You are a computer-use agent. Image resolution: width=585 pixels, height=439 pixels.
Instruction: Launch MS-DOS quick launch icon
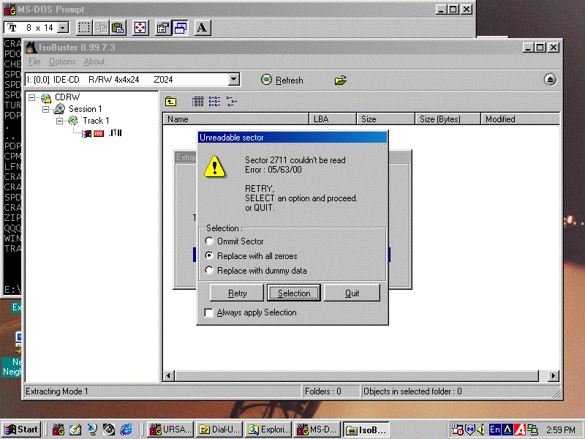(58, 429)
